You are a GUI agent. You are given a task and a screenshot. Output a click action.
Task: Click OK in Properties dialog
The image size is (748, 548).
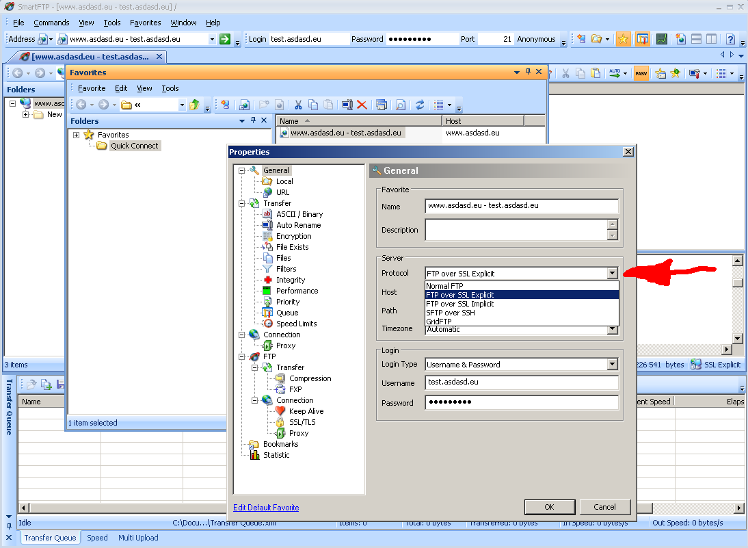coord(550,507)
